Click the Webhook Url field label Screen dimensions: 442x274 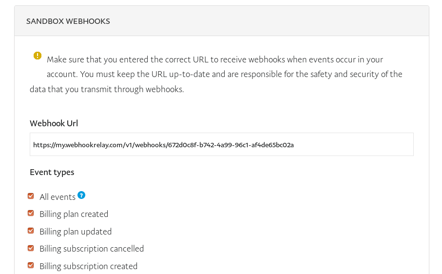[54, 123]
